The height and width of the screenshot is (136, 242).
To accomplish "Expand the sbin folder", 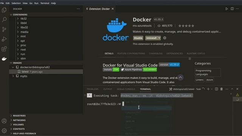I will click(18, 59).
